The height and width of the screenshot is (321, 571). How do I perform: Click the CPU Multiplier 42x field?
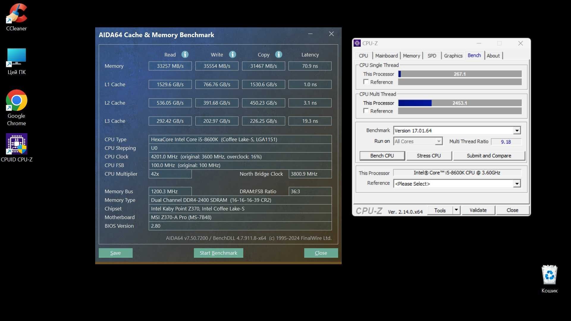[170, 174]
